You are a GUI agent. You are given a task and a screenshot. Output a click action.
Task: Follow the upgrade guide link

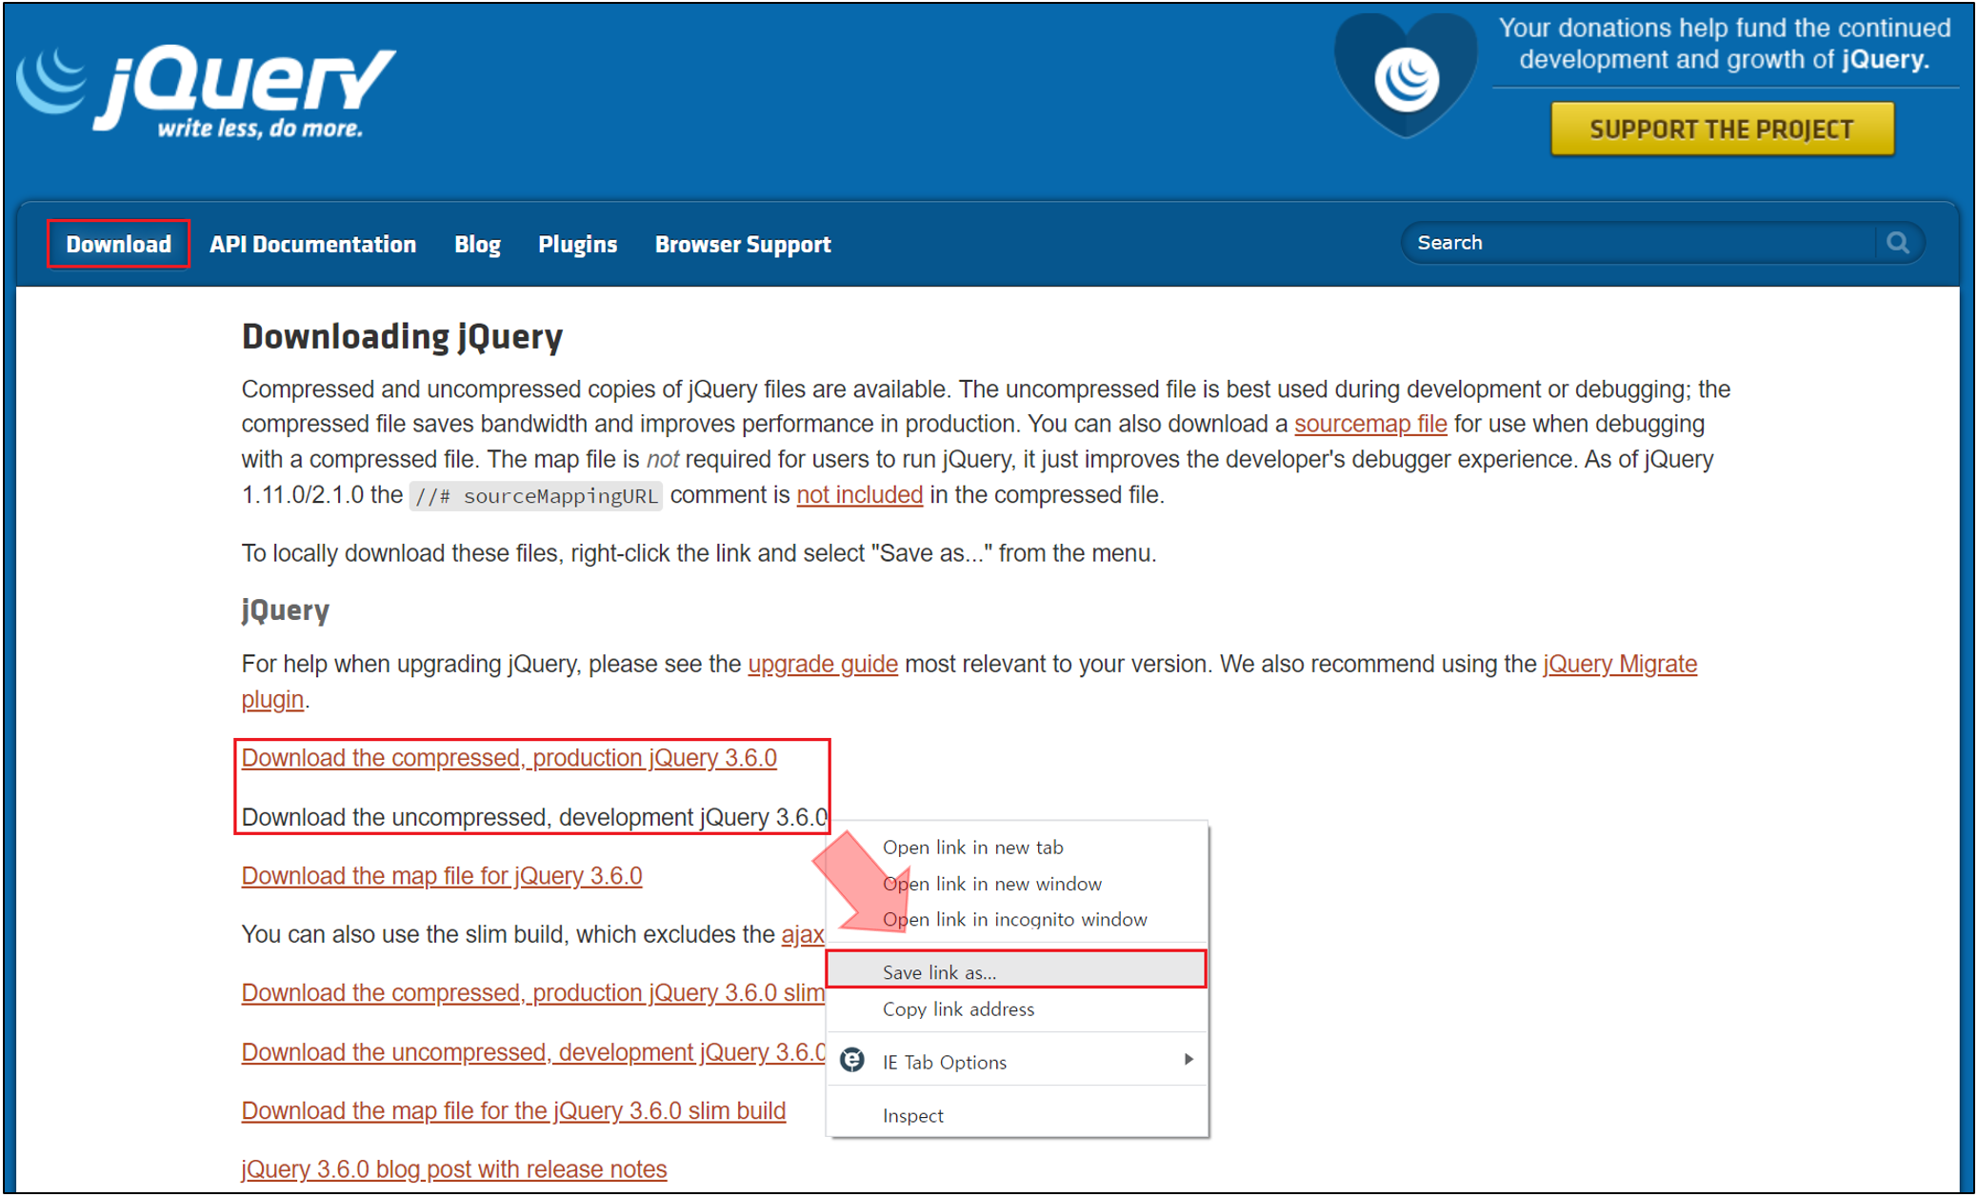823,665
